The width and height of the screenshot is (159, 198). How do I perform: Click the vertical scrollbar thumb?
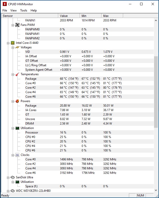156,92
